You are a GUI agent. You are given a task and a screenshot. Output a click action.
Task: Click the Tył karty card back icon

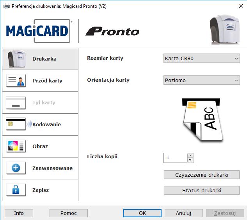(x=16, y=102)
